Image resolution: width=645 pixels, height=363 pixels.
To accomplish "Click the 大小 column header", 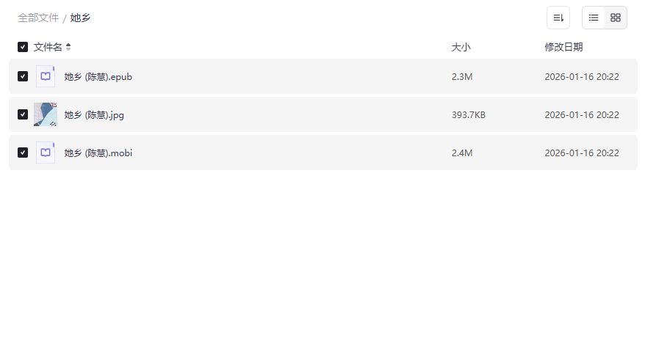I will coord(461,47).
